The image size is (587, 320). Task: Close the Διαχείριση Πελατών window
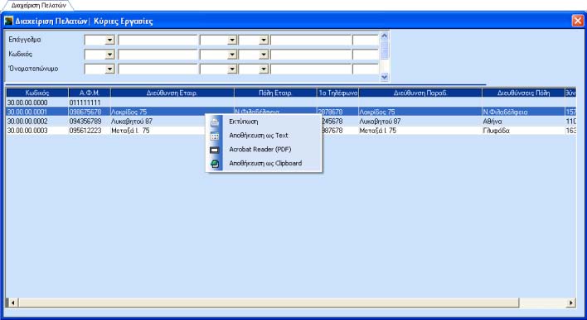click(578, 21)
